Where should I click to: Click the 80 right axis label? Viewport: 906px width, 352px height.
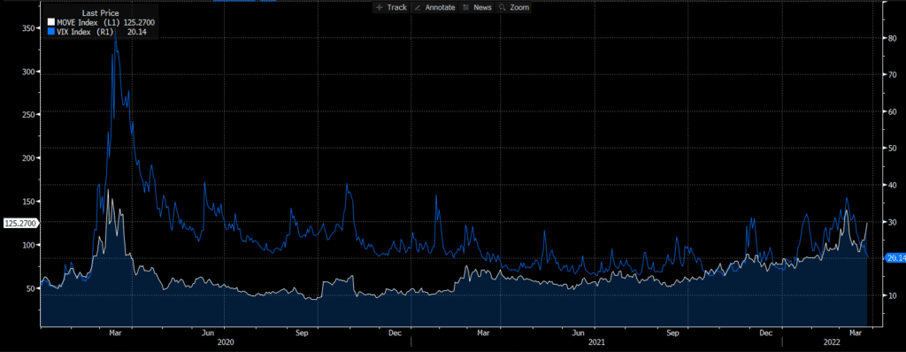coord(892,37)
